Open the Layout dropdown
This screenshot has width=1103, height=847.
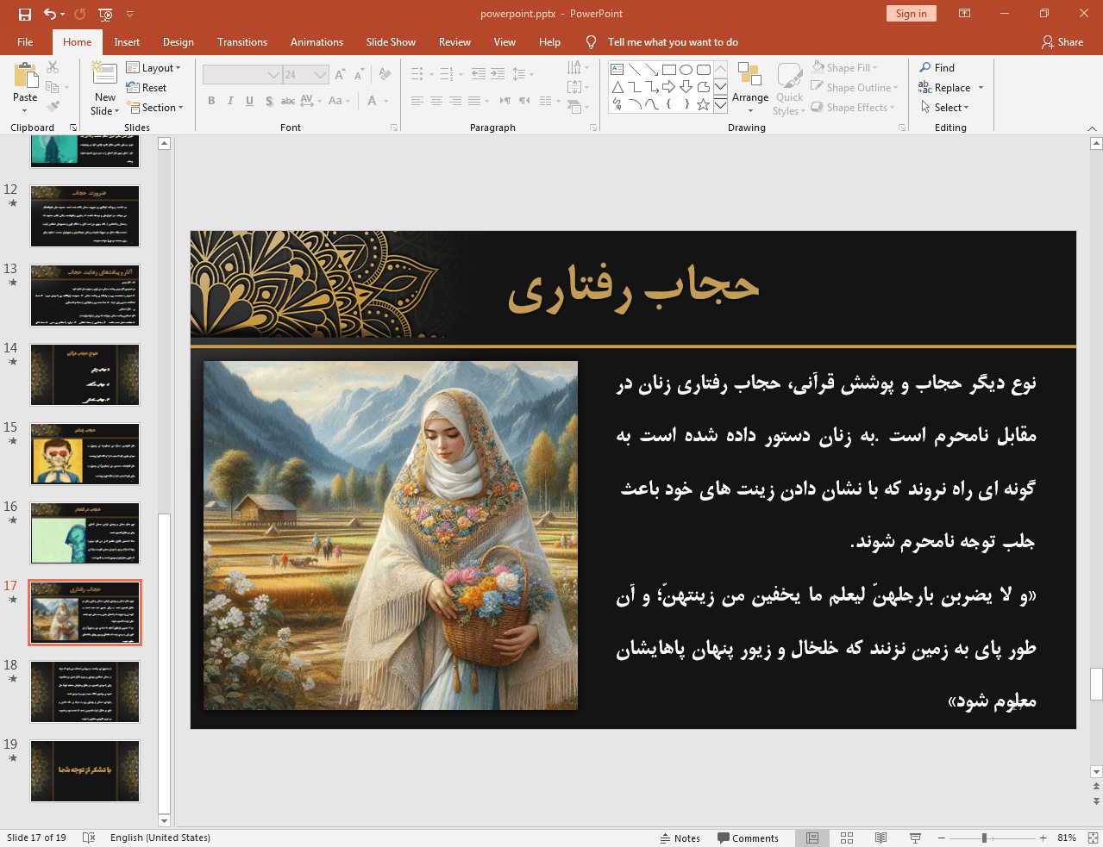155,67
